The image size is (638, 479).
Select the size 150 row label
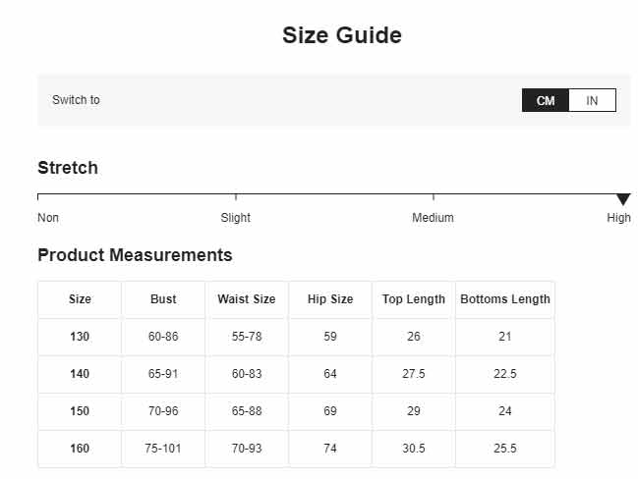(x=80, y=411)
